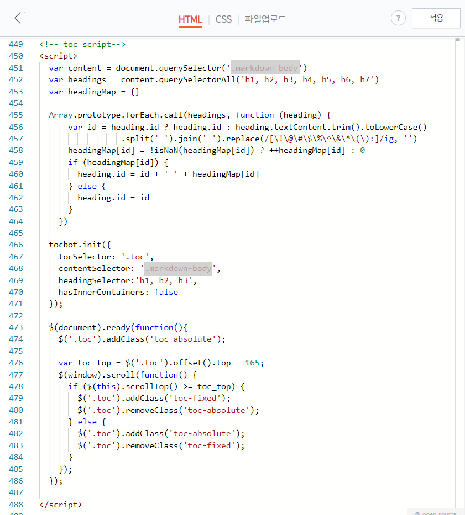465x515 pixels.
Task: Switch to the CSS tab
Action: [223, 19]
